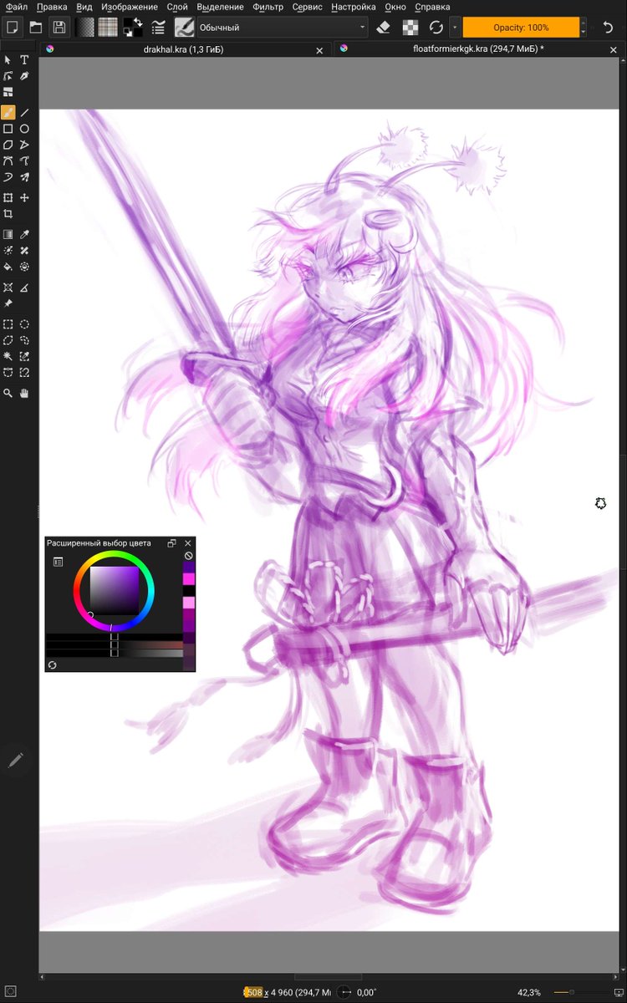Select the Freehand Selection tool
This screenshot has width=627, height=1003.
24,340
